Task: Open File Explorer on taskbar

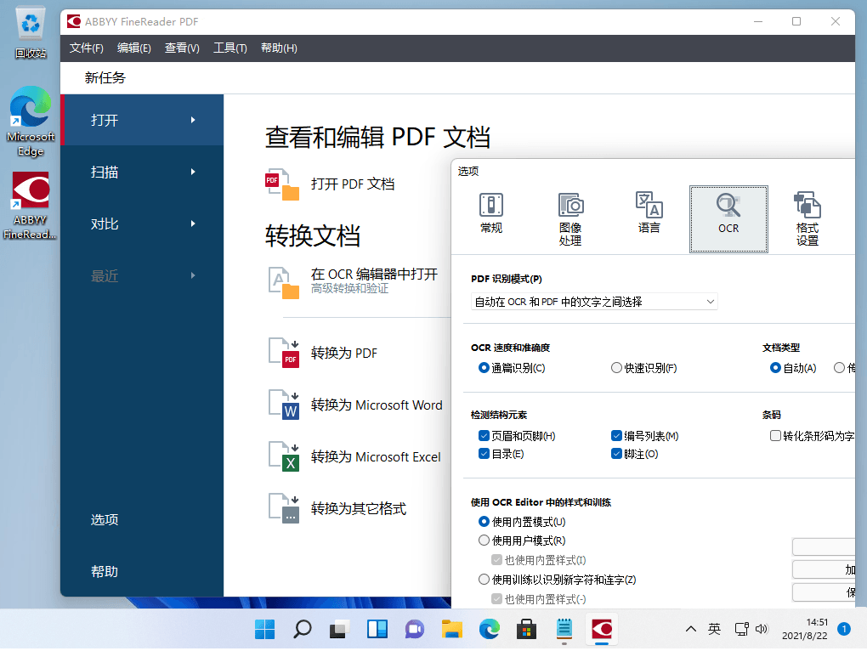Action: pyautogui.click(x=451, y=630)
